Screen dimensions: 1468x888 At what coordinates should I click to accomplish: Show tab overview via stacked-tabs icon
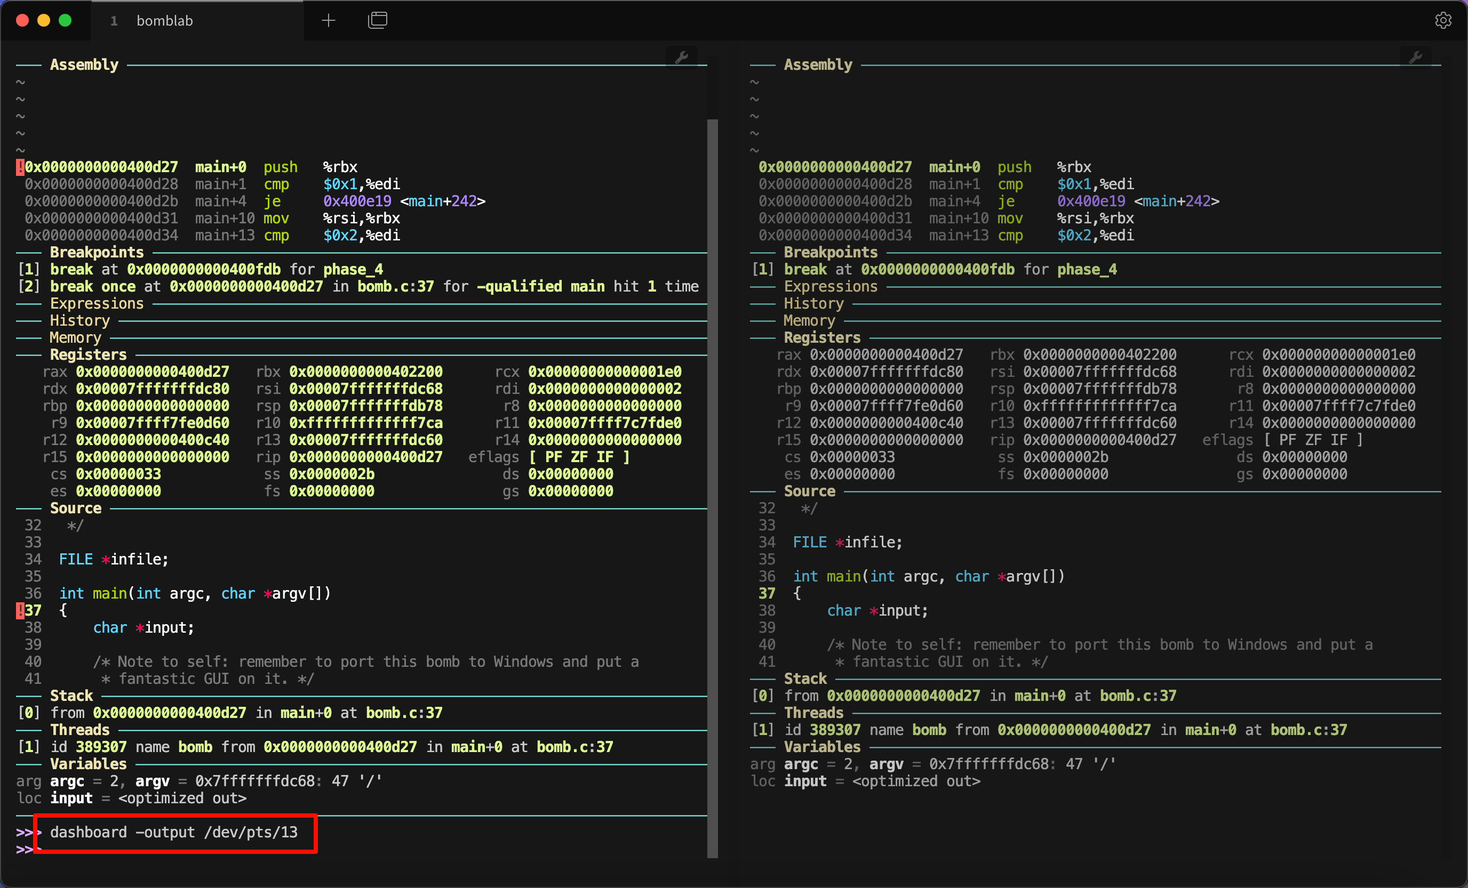click(378, 20)
